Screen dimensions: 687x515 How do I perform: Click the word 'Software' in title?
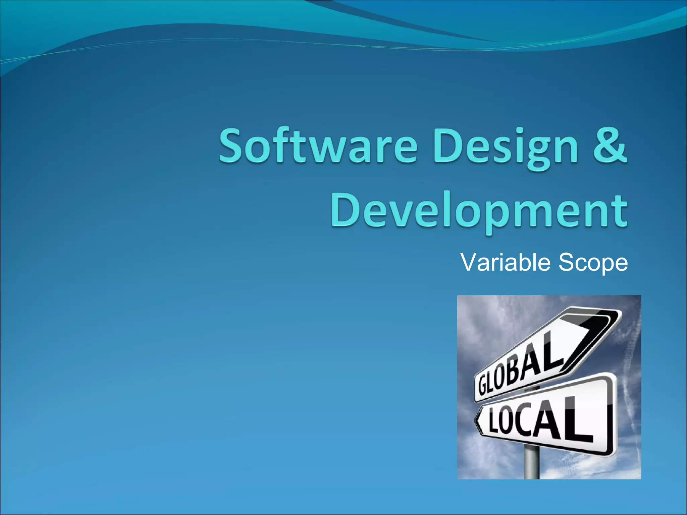pyautogui.click(x=318, y=146)
